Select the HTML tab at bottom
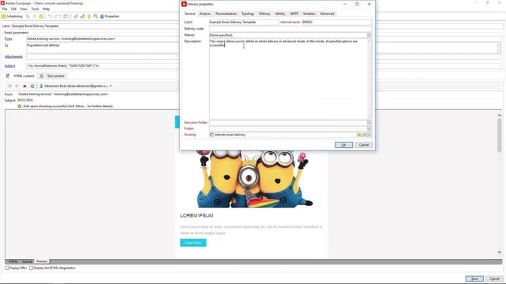The height and width of the screenshot is (284, 506). pos(13,262)
